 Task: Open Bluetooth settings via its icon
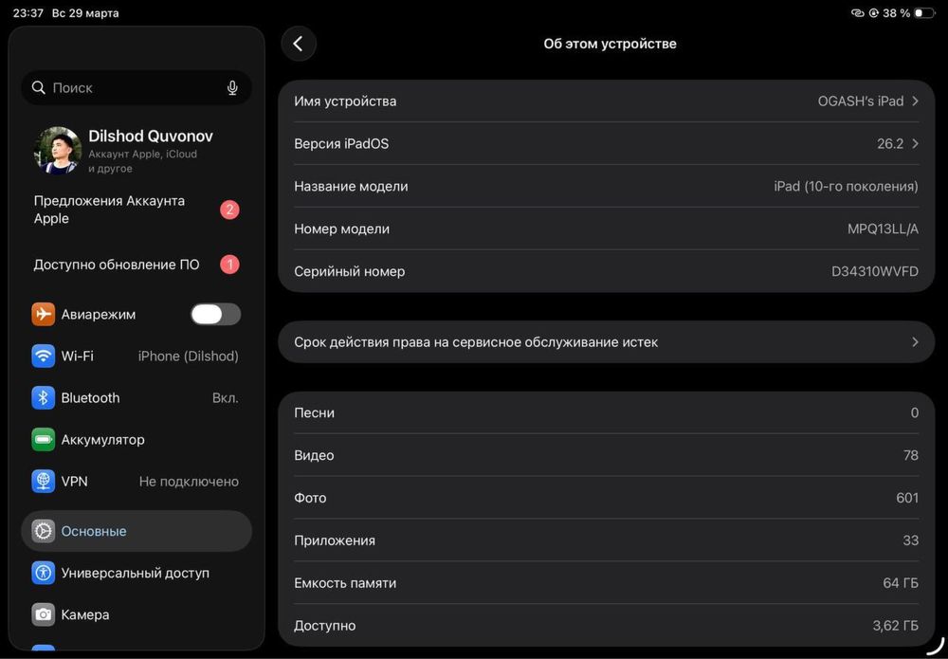[43, 398]
